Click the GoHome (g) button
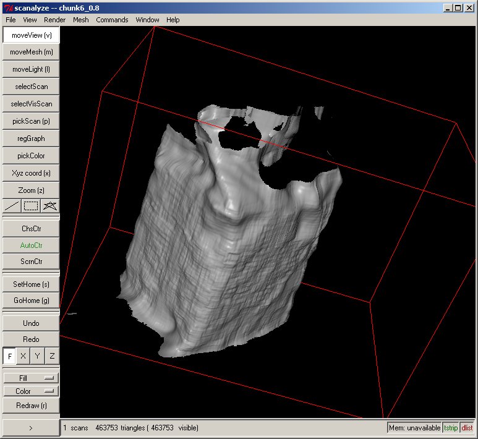This screenshot has width=478, height=439. (31, 300)
